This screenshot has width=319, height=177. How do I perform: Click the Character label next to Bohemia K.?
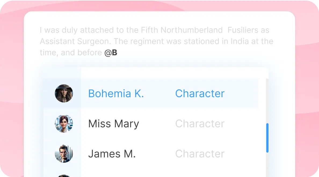click(200, 93)
